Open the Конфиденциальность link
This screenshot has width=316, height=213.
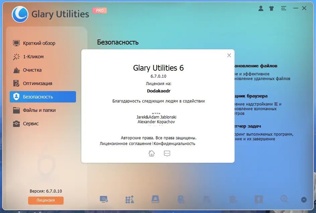[174, 144]
